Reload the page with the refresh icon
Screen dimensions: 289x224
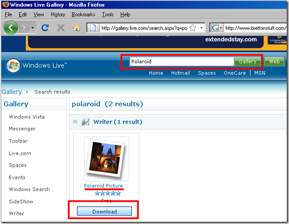coord(45,28)
